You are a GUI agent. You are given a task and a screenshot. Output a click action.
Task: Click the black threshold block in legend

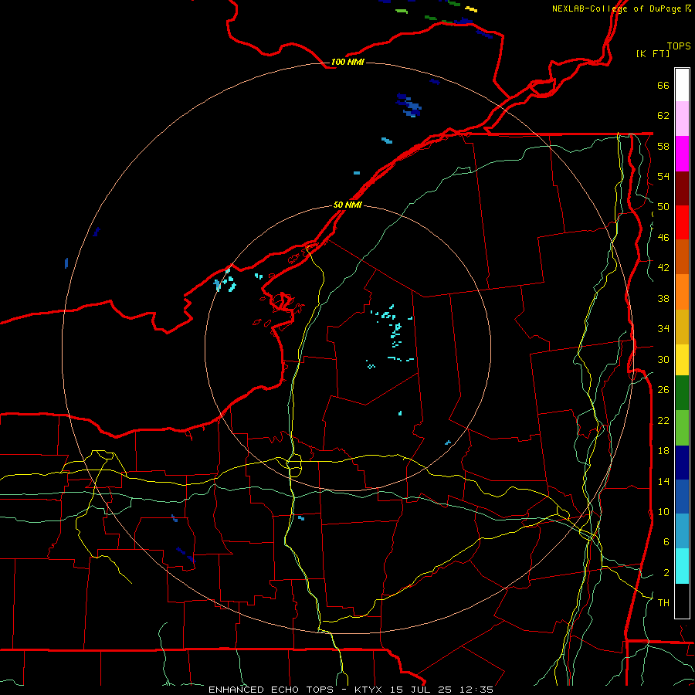[x=682, y=601]
